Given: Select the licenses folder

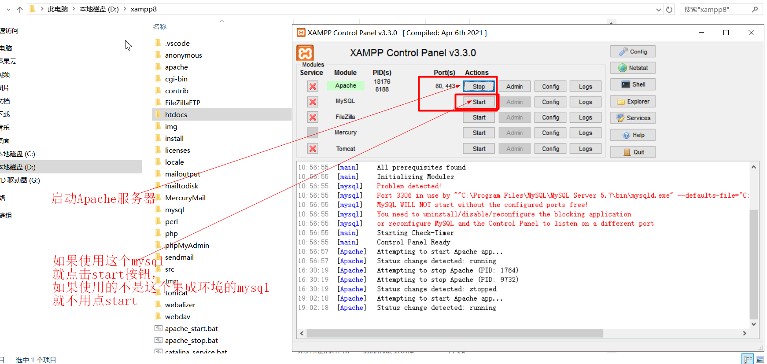Looking at the screenshot, I should click(177, 151).
